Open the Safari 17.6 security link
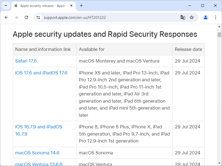 [26, 61]
